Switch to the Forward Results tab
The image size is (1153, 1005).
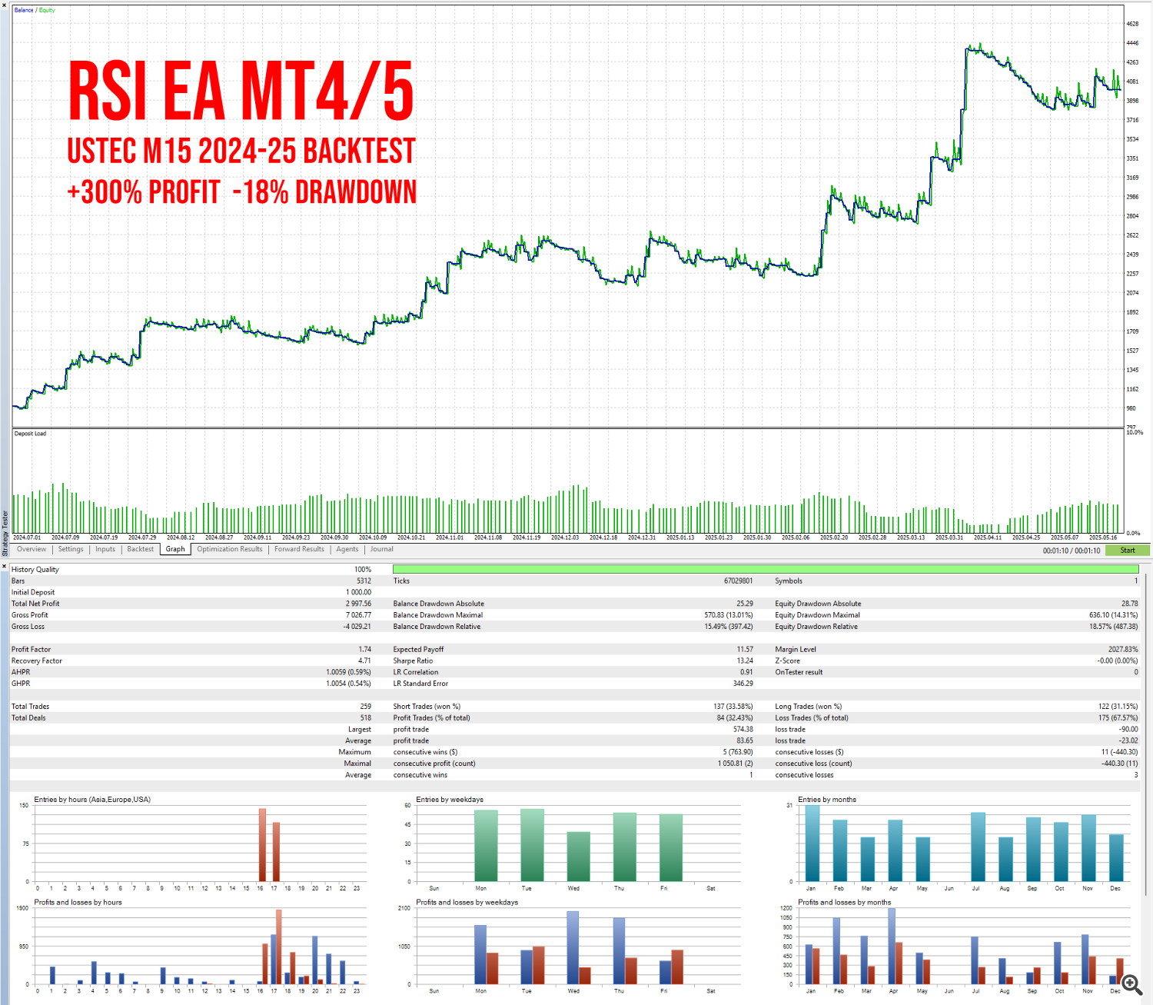point(299,549)
